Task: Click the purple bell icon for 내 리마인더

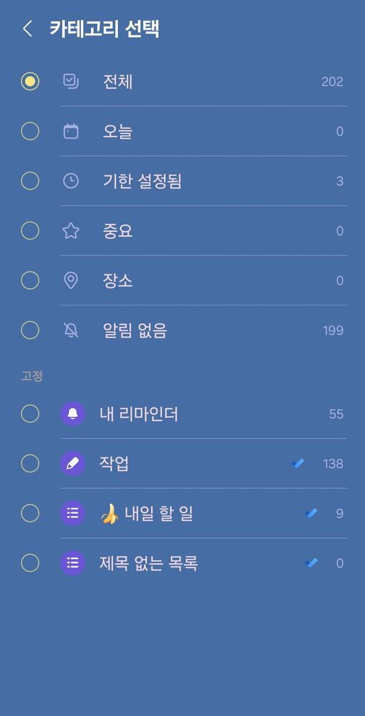Action: click(x=72, y=414)
